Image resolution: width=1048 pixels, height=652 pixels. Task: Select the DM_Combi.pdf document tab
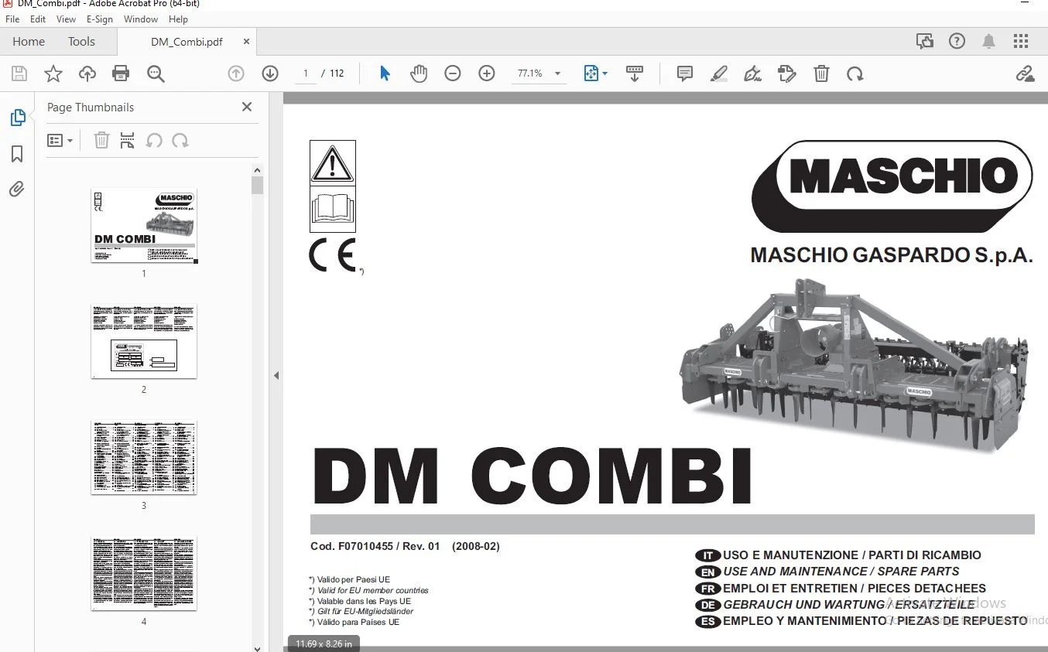187,42
